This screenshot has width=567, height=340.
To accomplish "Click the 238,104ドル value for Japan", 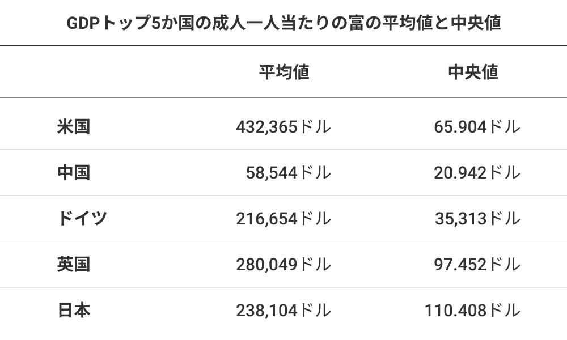I will click(x=283, y=310).
